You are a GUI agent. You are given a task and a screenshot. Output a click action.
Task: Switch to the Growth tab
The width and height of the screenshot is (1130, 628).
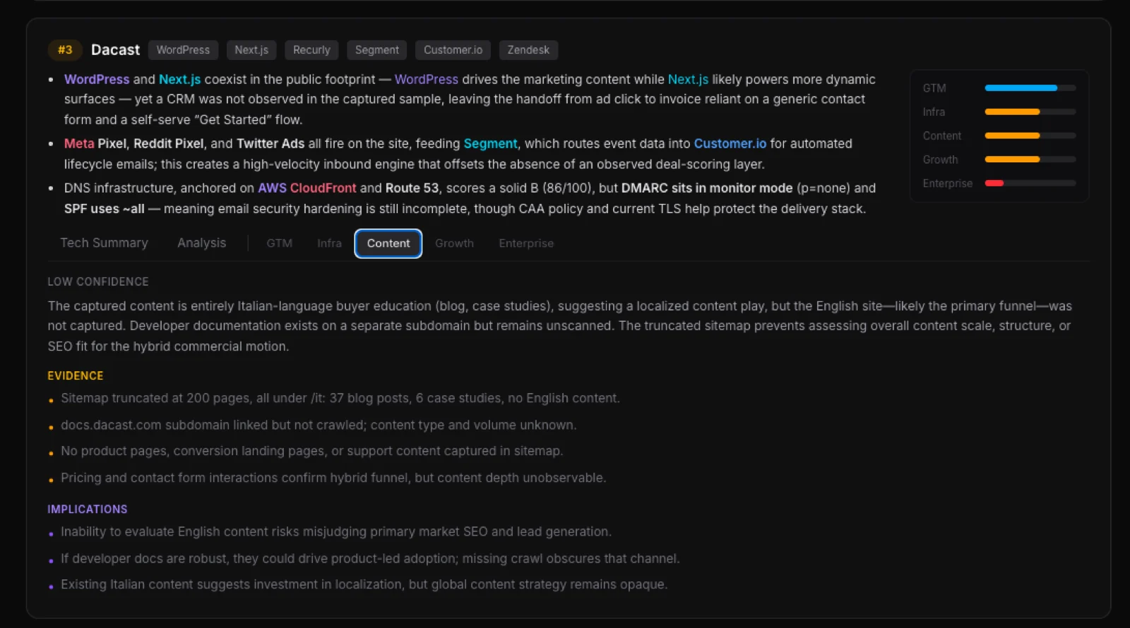pos(454,243)
